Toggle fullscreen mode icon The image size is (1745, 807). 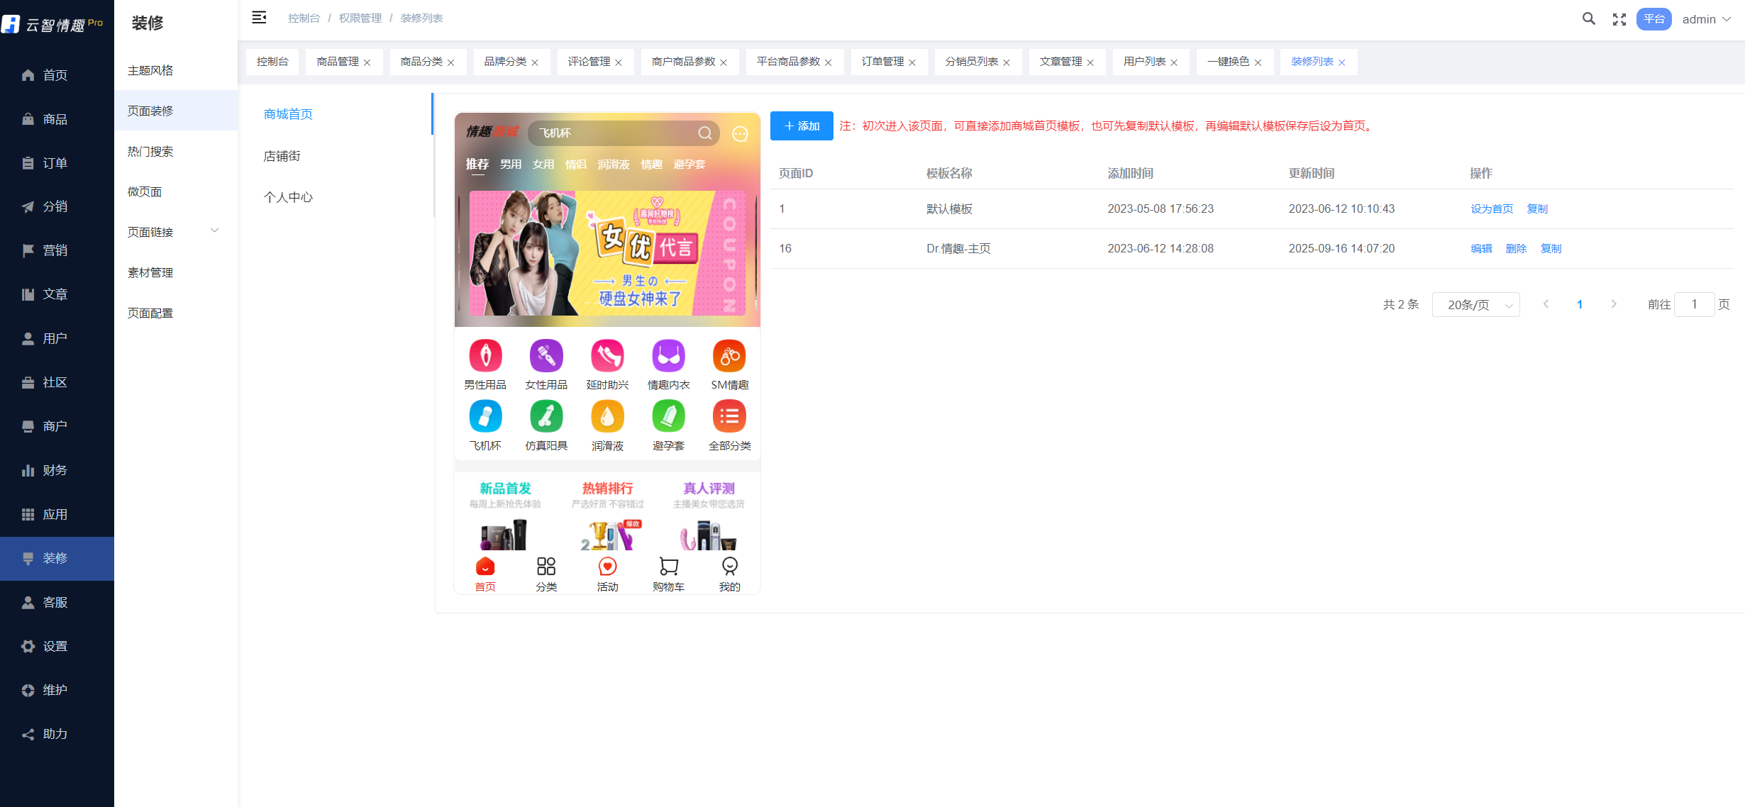[1619, 19]
